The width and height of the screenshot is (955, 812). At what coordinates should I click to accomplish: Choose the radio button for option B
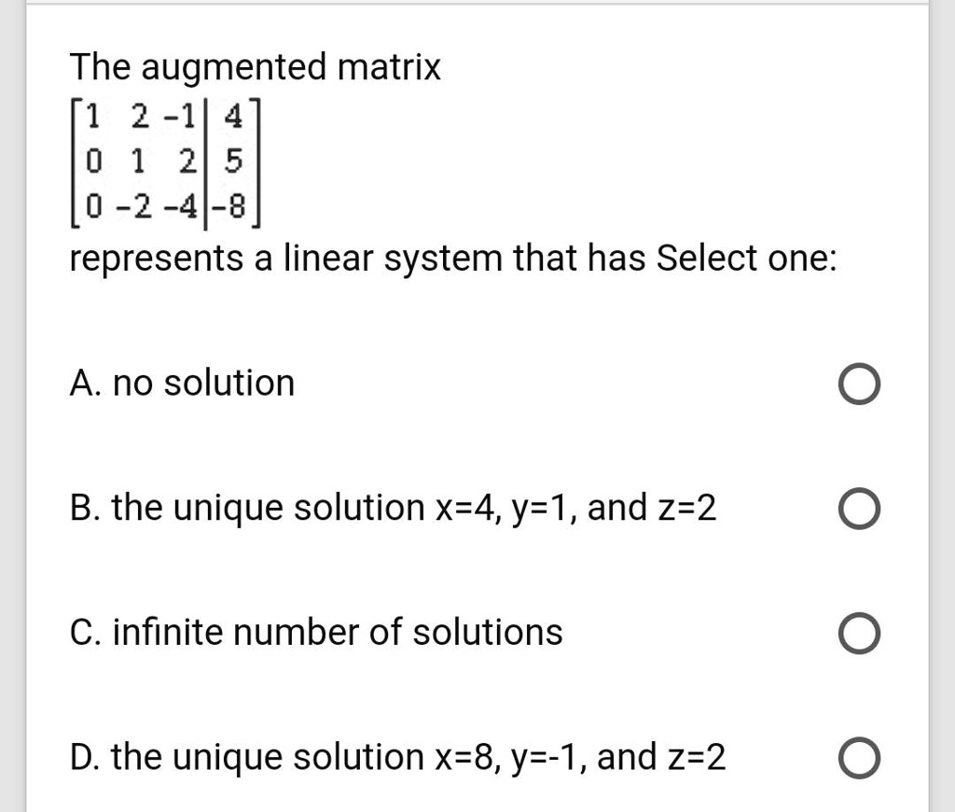857,510
